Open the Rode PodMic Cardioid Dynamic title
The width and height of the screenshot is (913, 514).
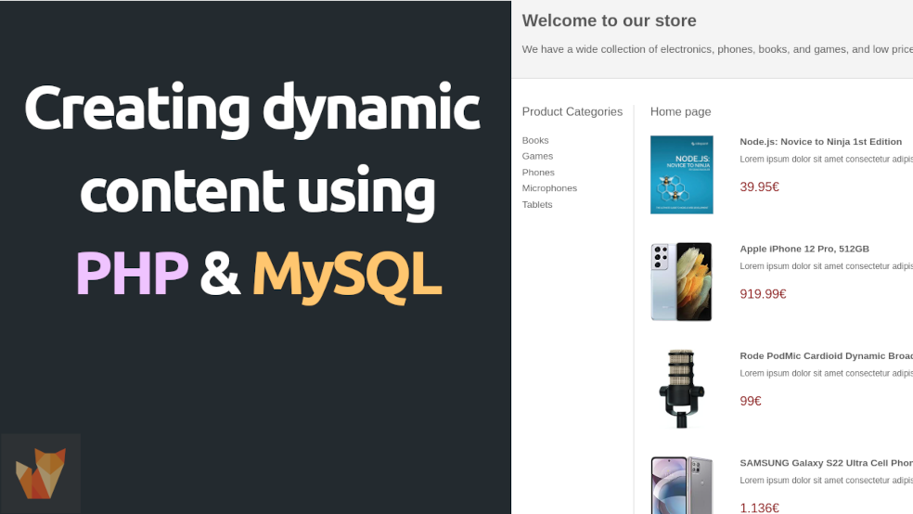[x=825, y=355]
